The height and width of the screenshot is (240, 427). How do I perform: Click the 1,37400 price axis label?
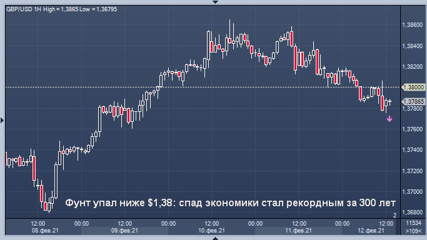[412, 149]
